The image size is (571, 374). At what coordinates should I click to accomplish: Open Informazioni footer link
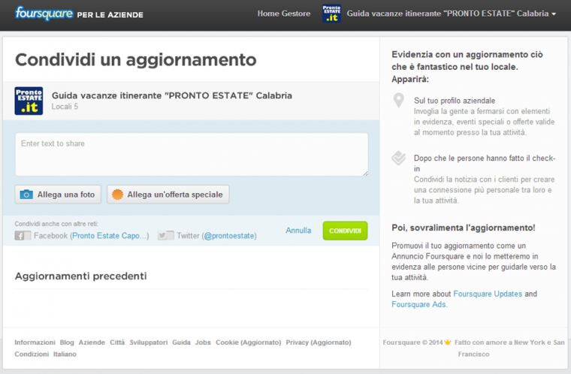point(35,342)
